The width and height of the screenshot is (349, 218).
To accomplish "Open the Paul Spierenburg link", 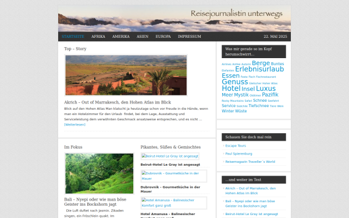I will coord(238,153).
